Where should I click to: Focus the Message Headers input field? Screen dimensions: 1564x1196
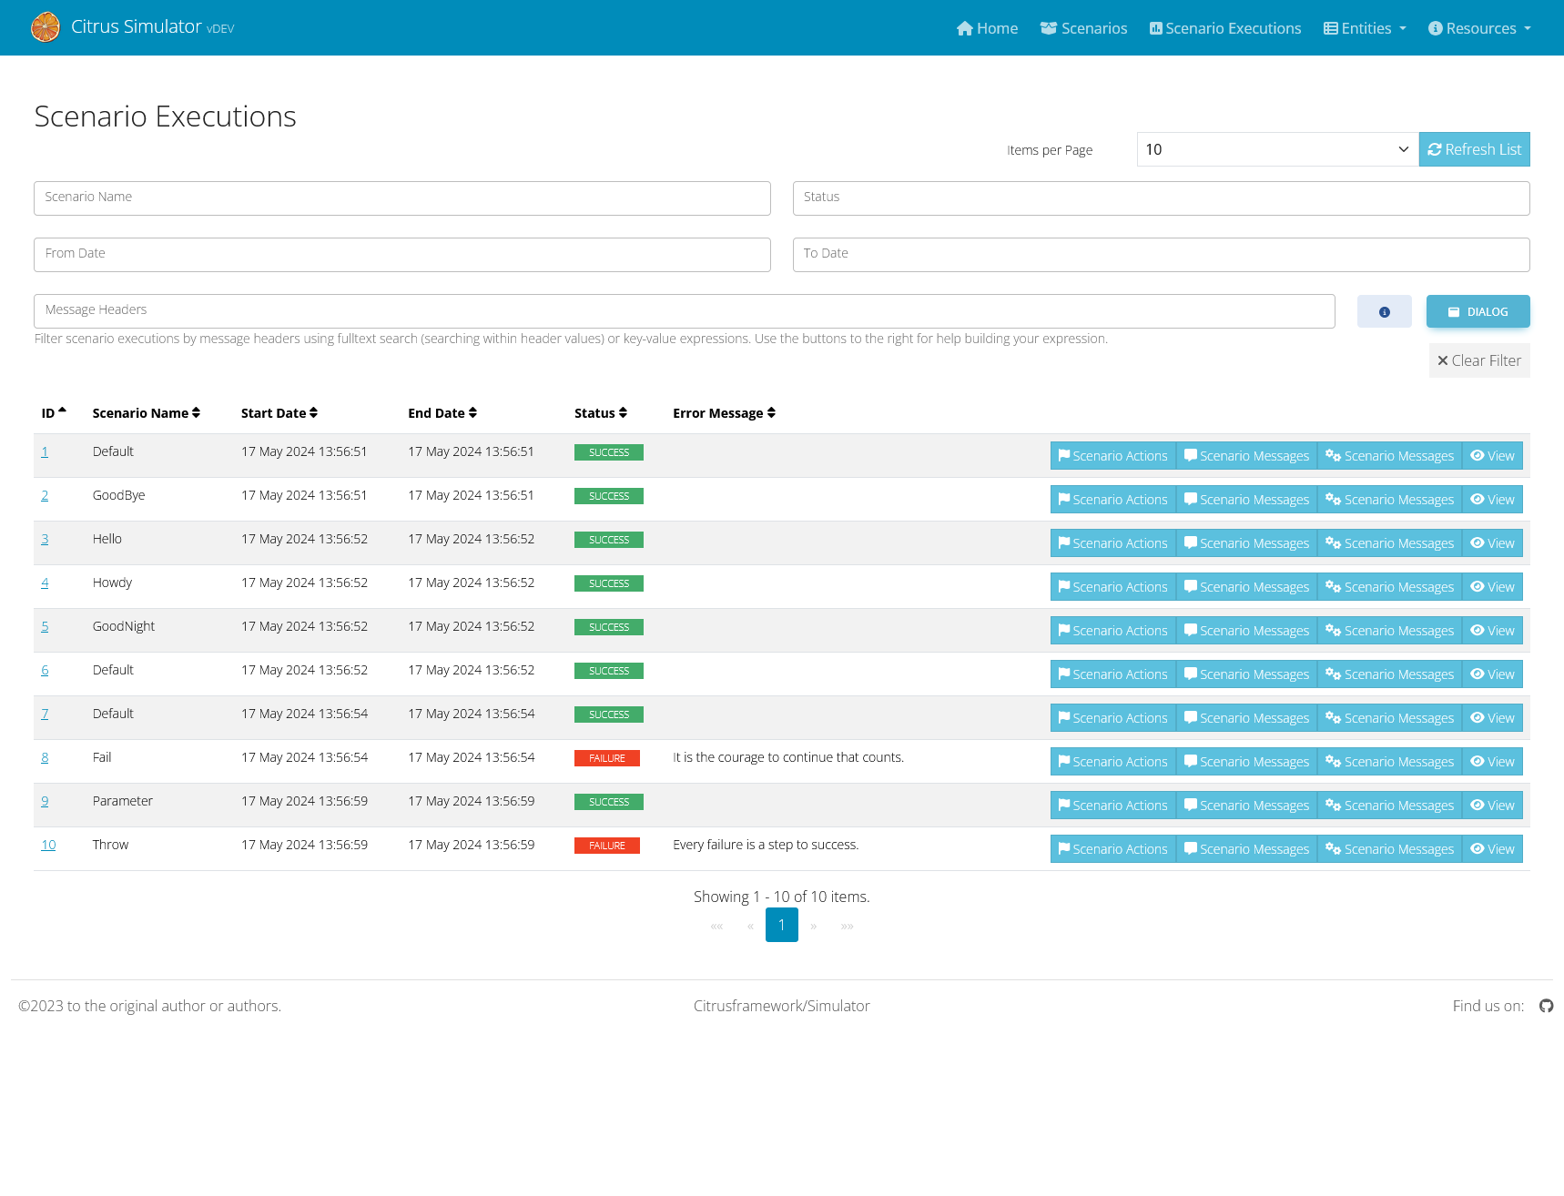[684, 310]
